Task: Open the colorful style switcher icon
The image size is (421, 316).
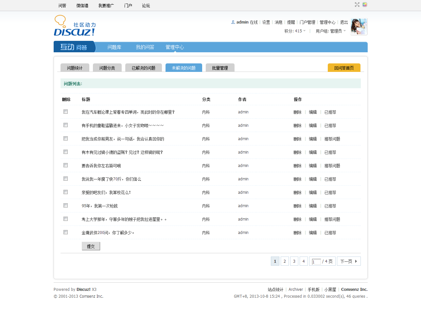Action: coord(365,5)
